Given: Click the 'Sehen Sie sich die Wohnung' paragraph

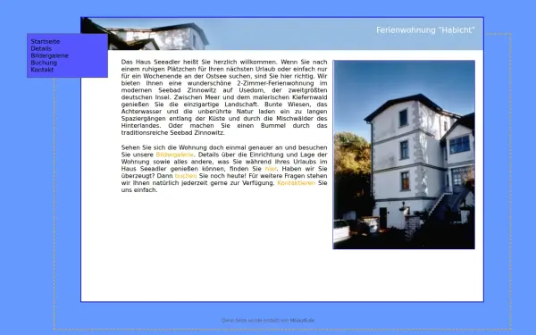Looking at the screenshot, I should 224,169.
